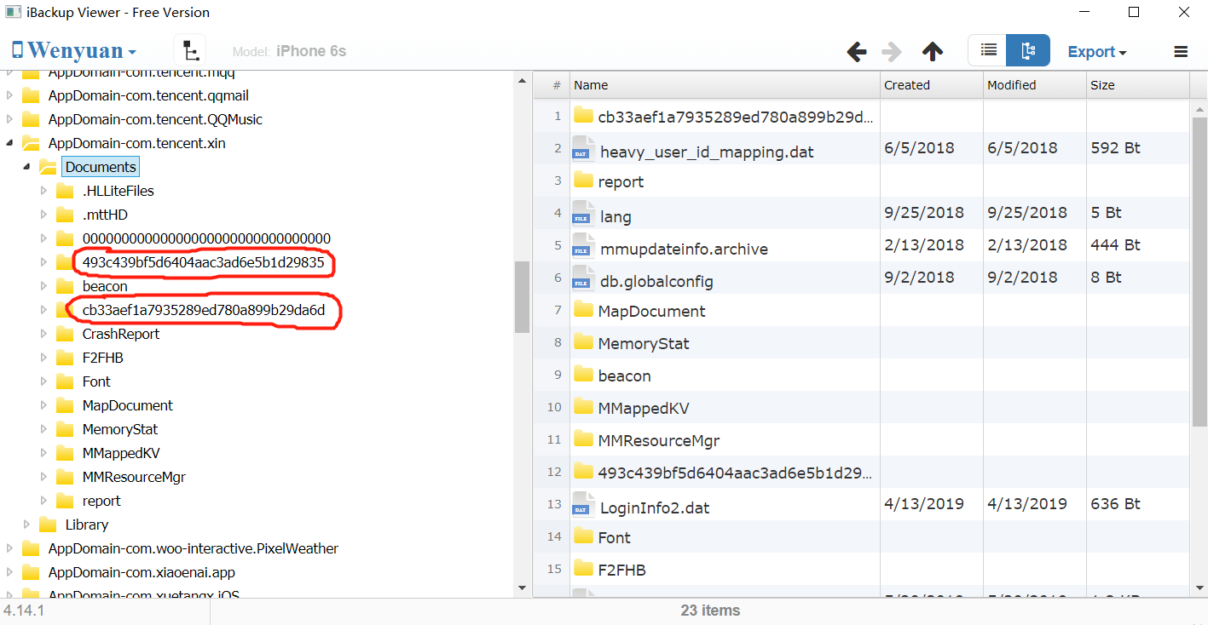Click the forward navigation arrow

tap(892, 52)
